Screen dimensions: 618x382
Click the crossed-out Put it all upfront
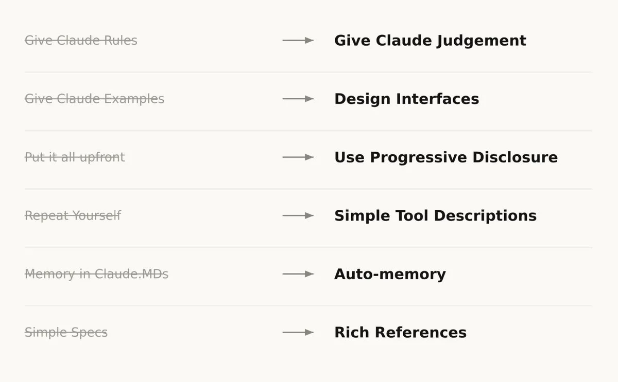(x=75, y=157)
